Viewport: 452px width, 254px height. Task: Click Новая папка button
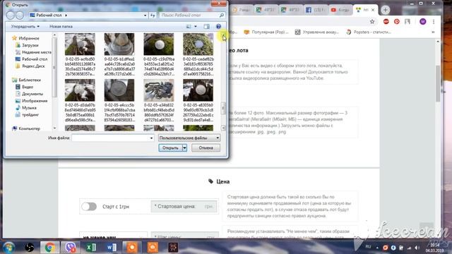[x=61, y=27]
